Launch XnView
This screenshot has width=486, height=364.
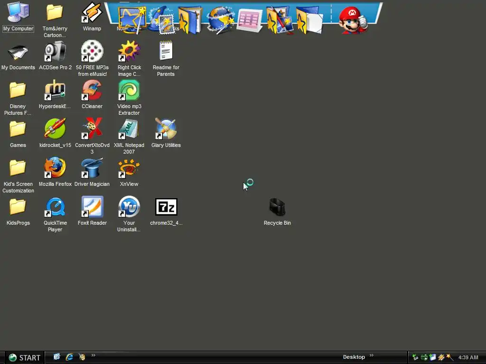(129, 173)
